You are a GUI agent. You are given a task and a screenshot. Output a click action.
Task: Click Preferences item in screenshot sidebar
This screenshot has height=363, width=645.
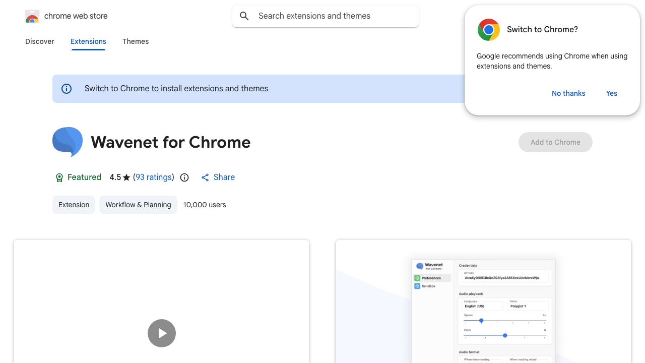point(432,278)
